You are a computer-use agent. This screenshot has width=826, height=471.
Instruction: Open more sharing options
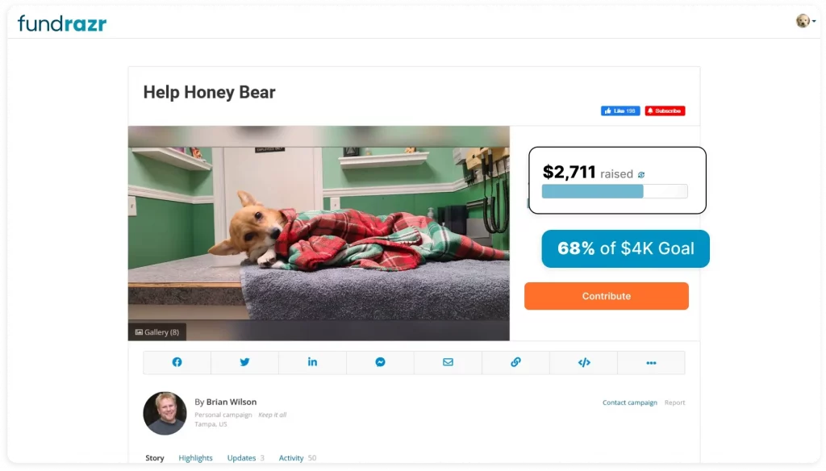651,362
